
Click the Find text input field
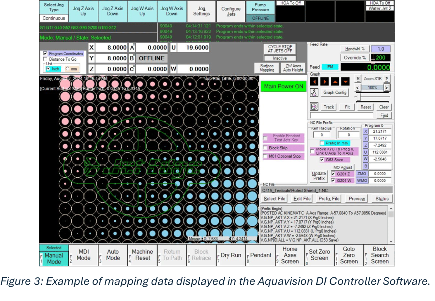click(342, 115)
